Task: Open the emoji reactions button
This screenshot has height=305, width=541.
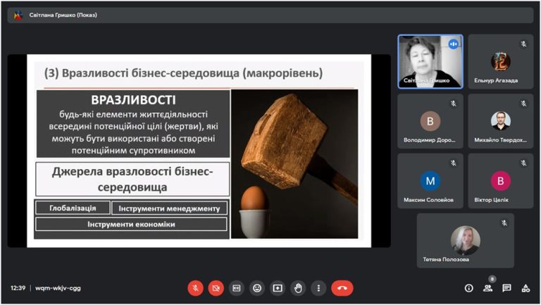Action: [257, 288]
